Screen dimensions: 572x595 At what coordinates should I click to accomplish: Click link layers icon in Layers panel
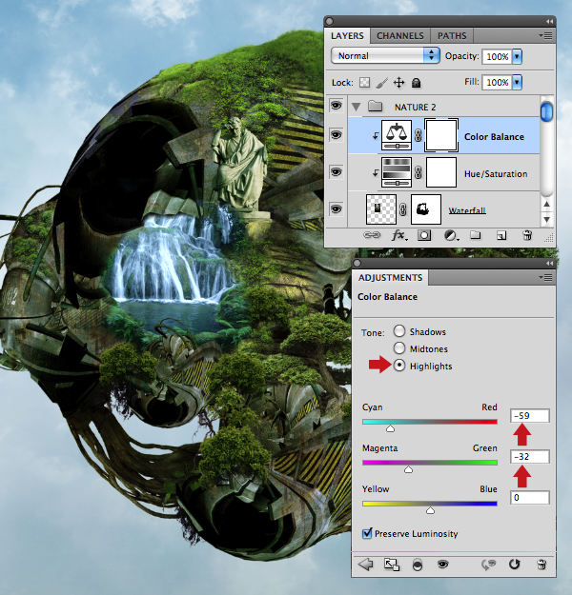pos(372,235)
